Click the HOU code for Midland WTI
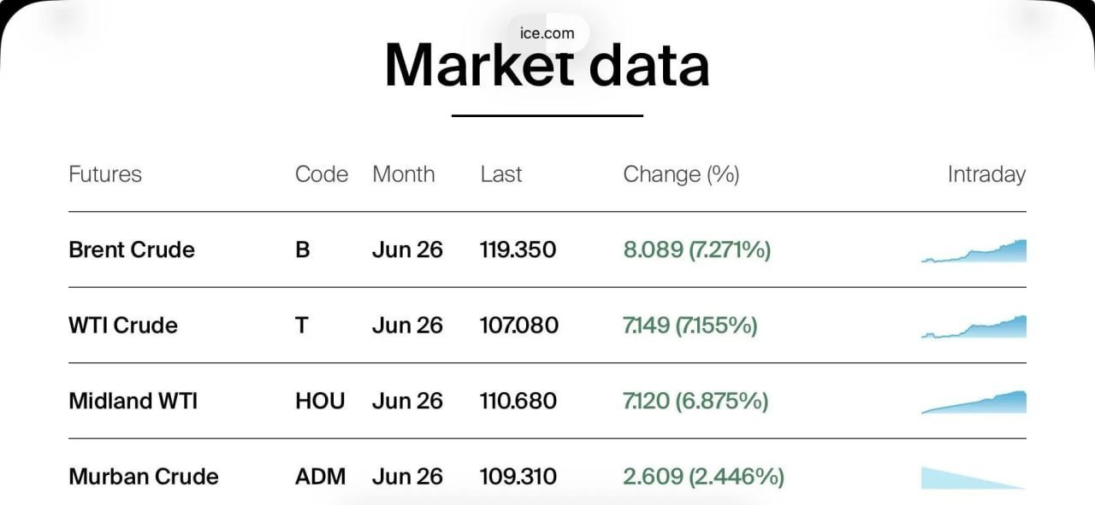 [320, 401]
